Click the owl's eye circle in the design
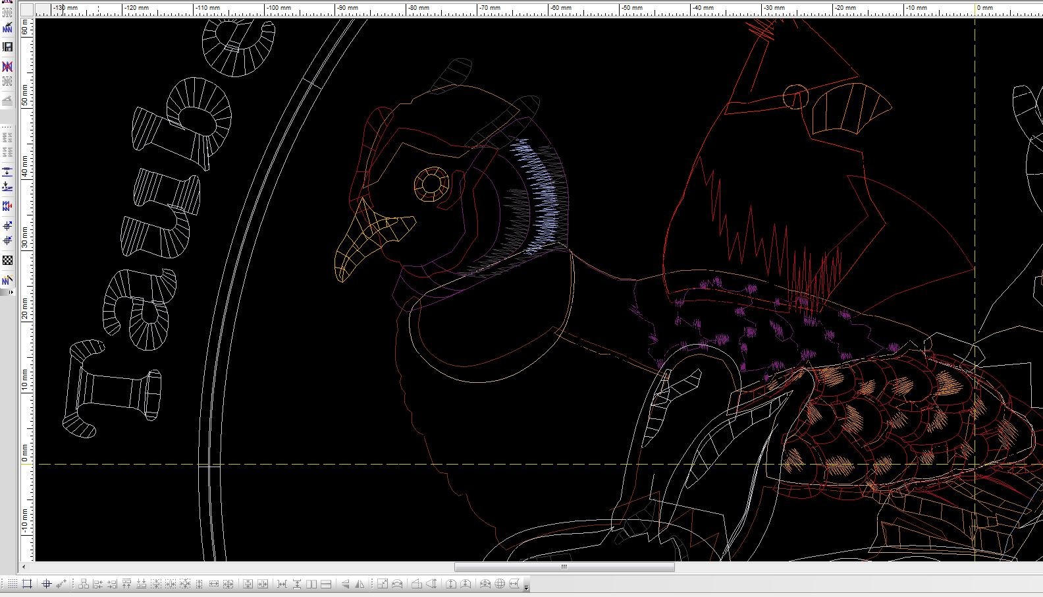Image resolution: width=1043 pixels, height=597 pixels. point(431,183)
